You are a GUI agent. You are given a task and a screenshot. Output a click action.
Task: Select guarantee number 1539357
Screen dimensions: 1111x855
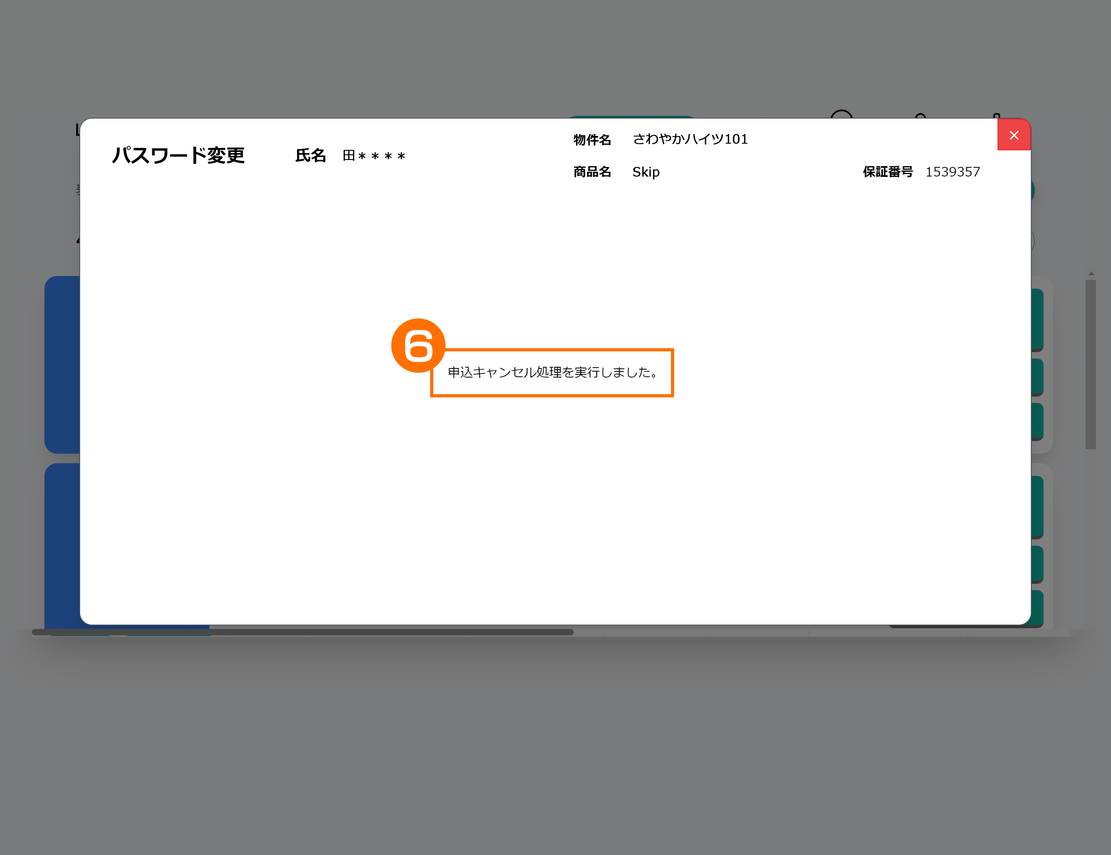tap(952, 172)
